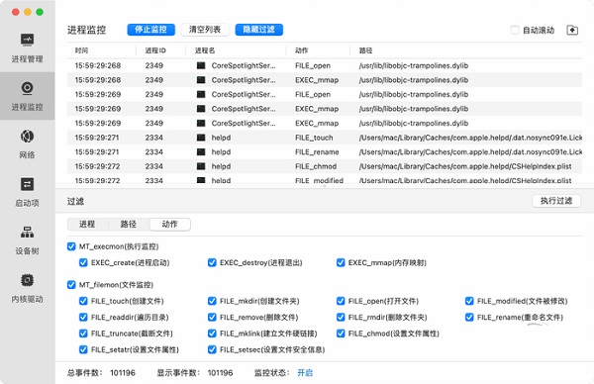Viewport: 594px width, 384px height.
Task: Click the 停止监控 button
Action: [150, 30]
